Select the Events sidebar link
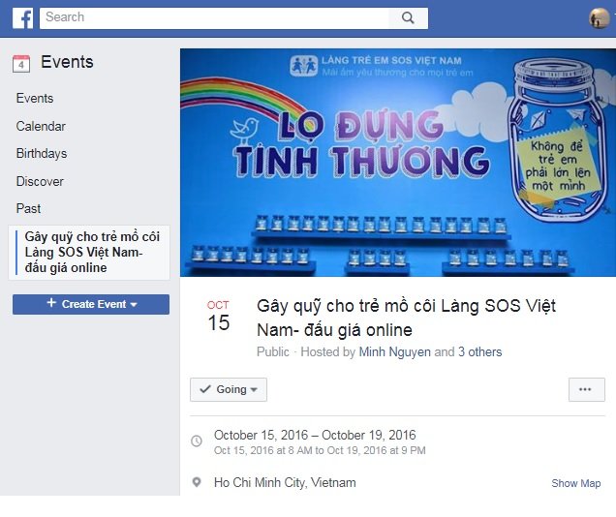 click(35, 98)
